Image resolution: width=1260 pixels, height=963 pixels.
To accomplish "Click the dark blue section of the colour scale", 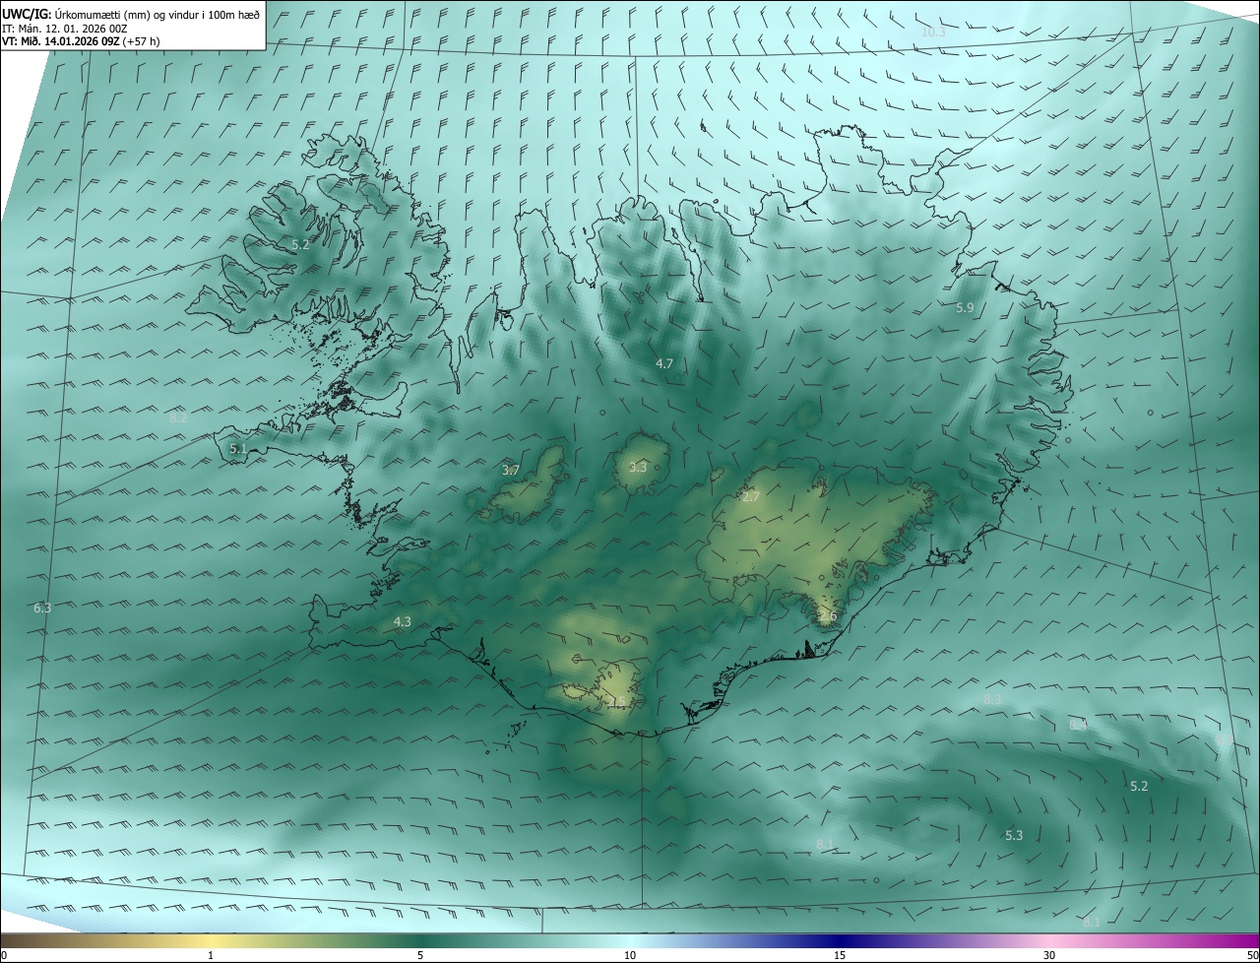I will (x=840, y=940).
